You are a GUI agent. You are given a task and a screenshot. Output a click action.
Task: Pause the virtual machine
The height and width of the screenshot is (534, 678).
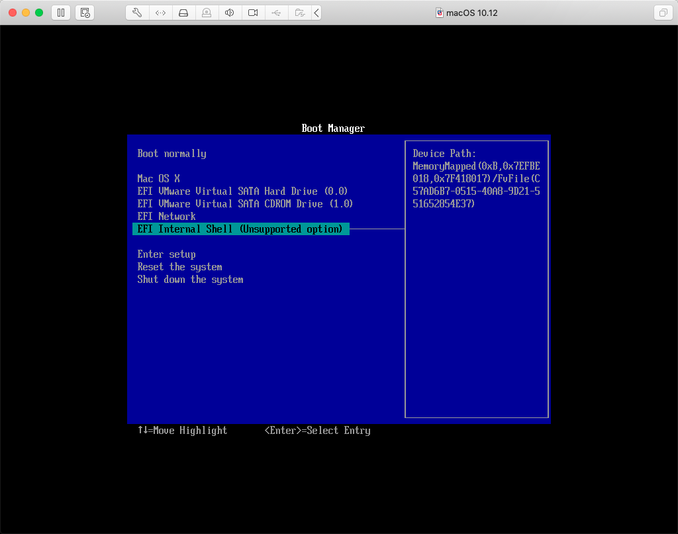coord(61,13)
